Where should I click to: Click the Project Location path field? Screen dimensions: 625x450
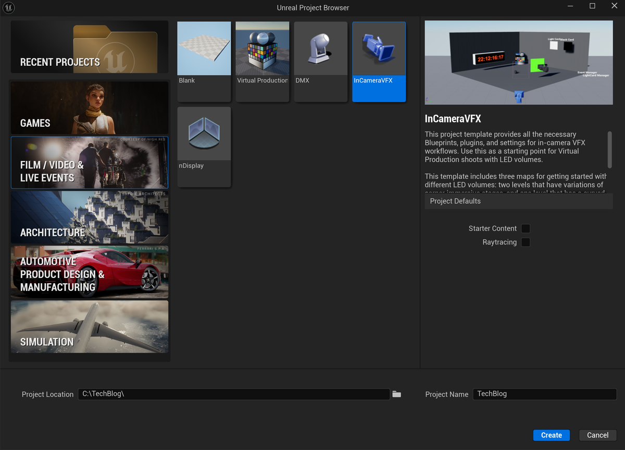[234, 394]
